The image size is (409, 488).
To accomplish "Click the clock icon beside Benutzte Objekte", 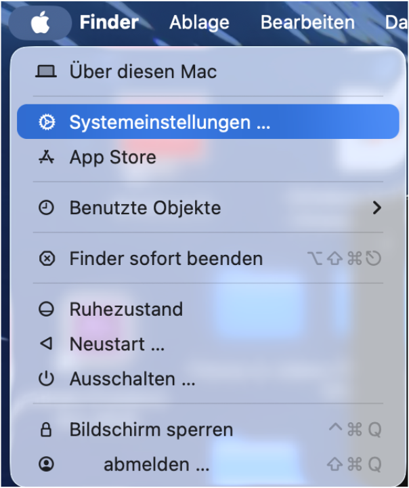I will (x=46, y=208).
